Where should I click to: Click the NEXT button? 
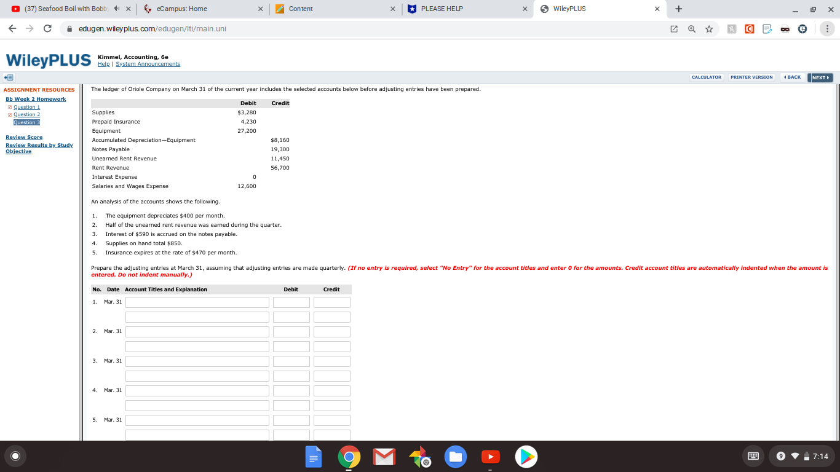pyautogui.click(x=820, y=77)
